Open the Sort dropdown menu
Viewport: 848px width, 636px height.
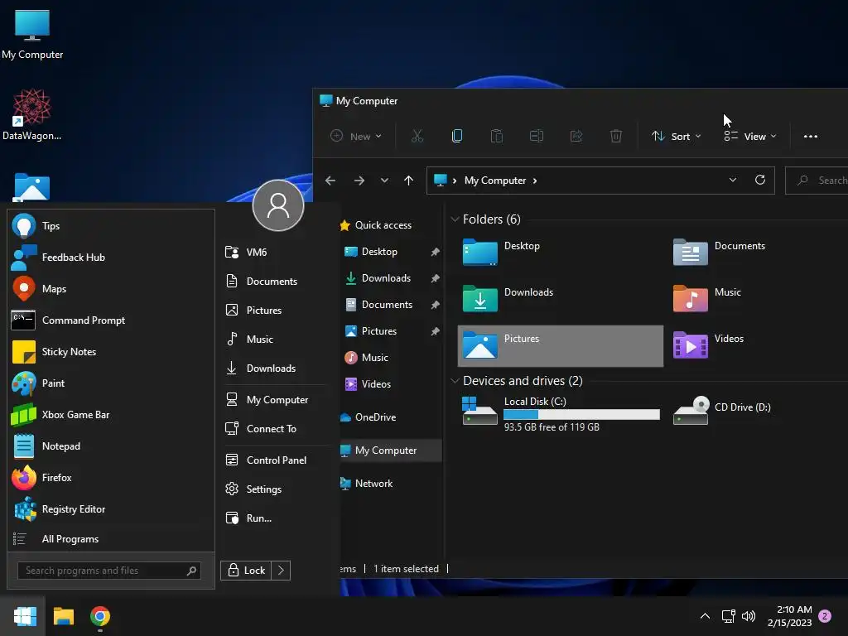pos(676,137)
